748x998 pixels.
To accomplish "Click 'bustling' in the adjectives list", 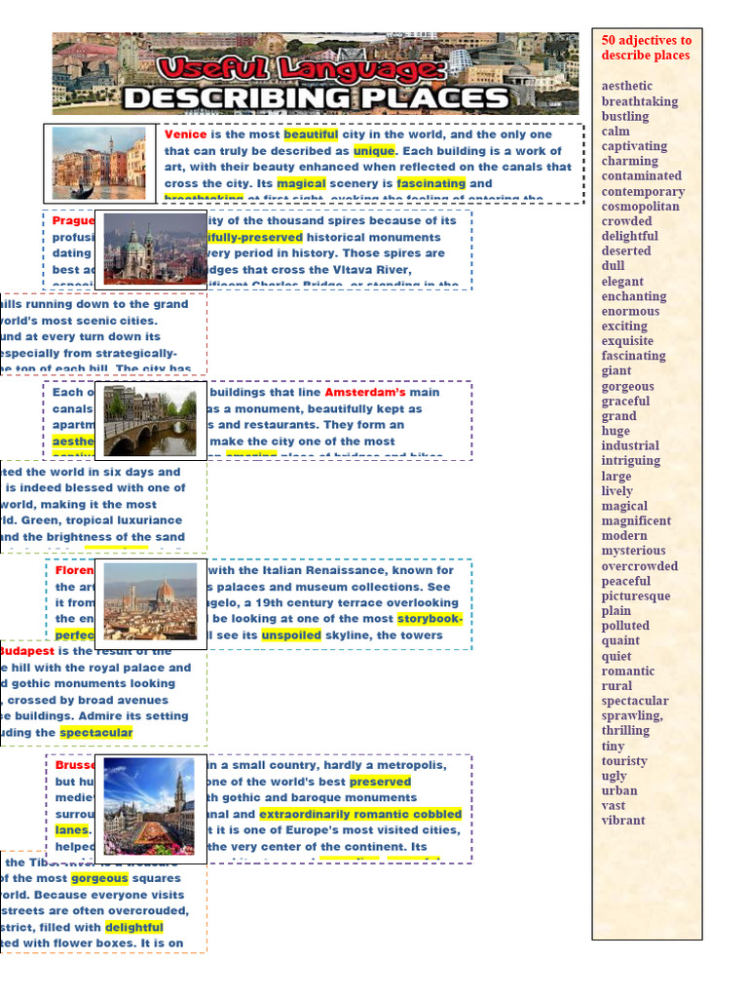I will coord(624,117).
